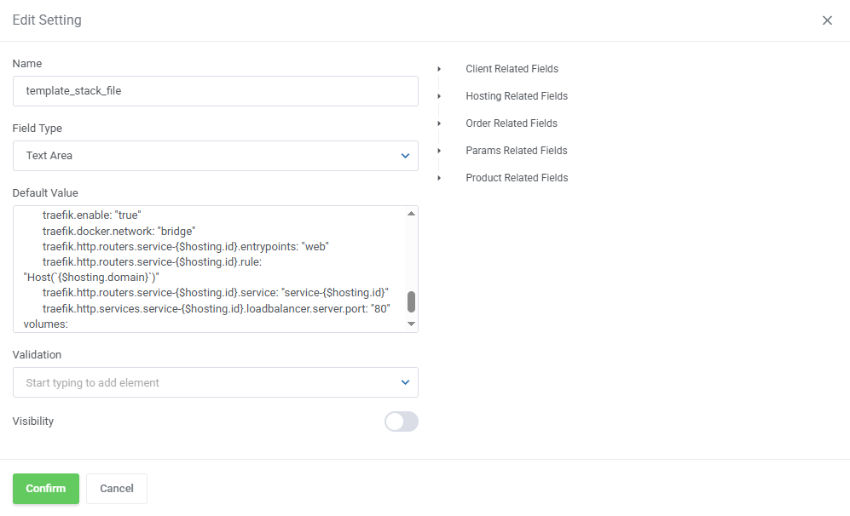Expand Product Related Fields arrow
Screen dimensions: 850x516
pos(439,178)
